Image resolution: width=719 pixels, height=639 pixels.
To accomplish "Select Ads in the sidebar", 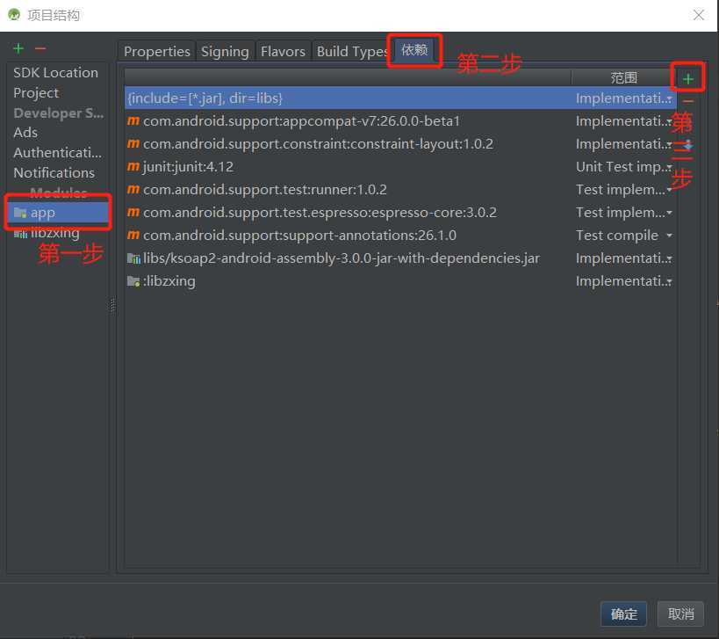I will tap(25, 132).
